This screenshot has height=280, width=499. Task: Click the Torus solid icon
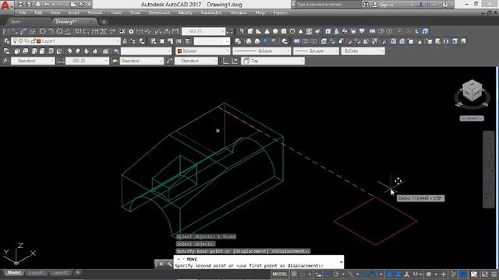click(x=292, y=31)
